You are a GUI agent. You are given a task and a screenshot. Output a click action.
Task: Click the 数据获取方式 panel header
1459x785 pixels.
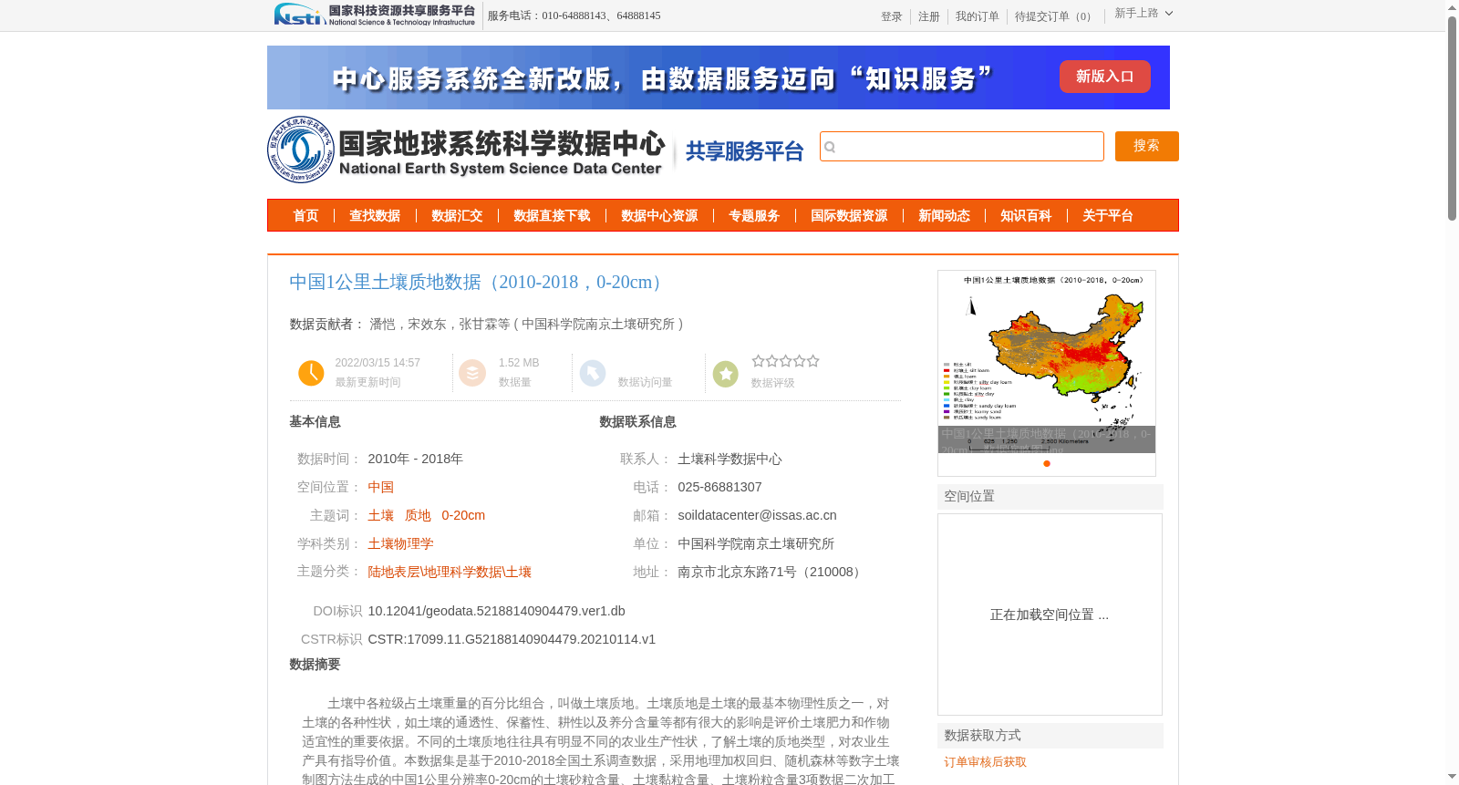coord(1050,736)
